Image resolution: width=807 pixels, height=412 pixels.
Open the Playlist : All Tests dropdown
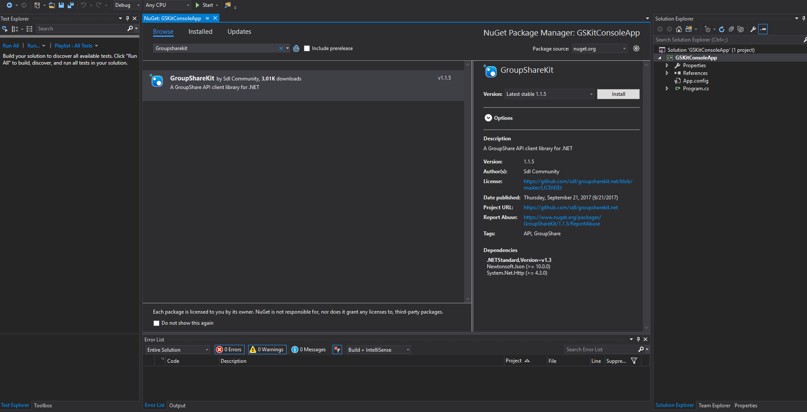coord(76,46)
